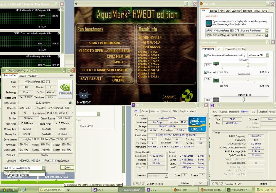Select the second NVIDIA GeForce 8800 GTS option
The image size is (276, 193).
(x=25, y=175)
